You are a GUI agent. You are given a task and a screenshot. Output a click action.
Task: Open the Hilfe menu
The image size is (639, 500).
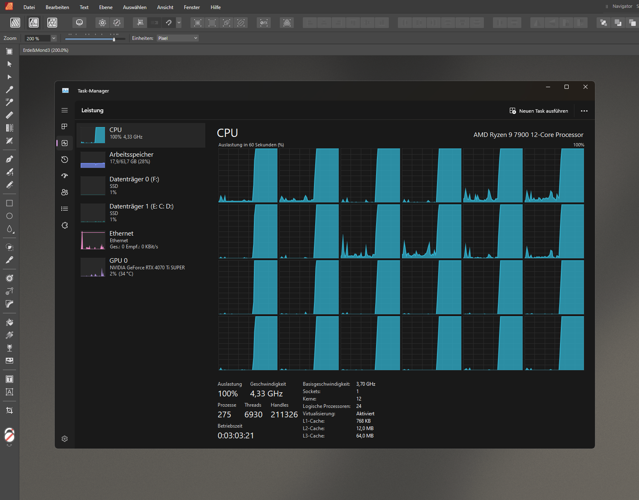point(216,7)
